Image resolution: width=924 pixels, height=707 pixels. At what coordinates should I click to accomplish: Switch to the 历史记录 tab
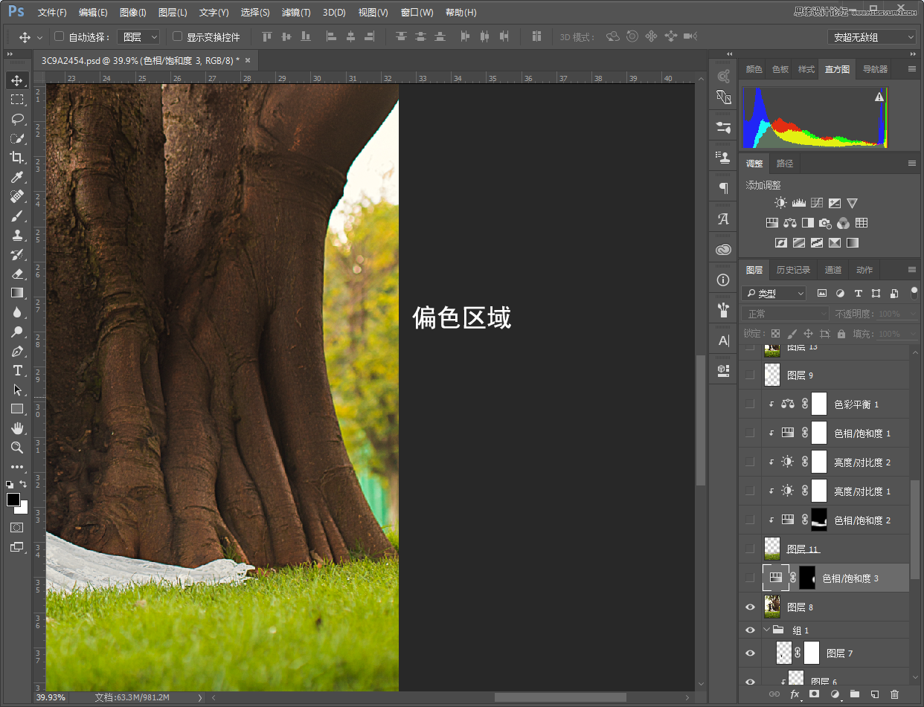[793, 270]
